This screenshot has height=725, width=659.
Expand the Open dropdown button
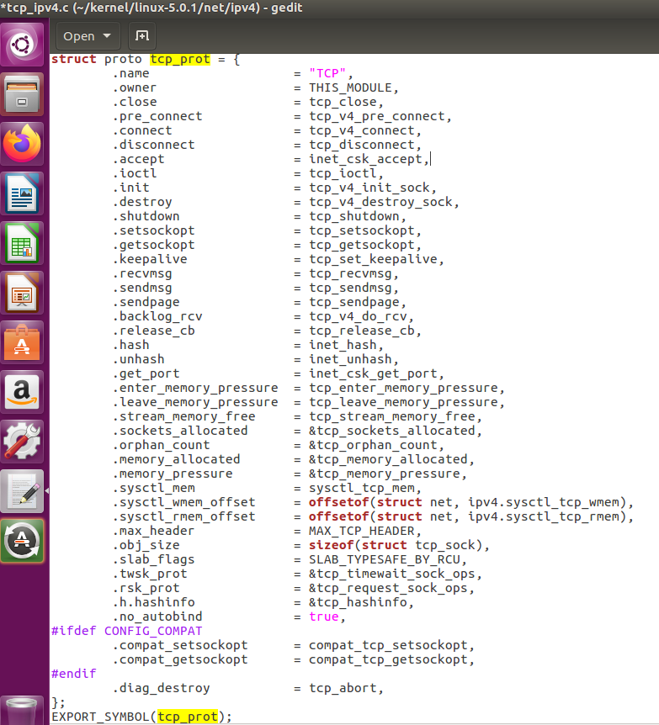tap(88, 35)
